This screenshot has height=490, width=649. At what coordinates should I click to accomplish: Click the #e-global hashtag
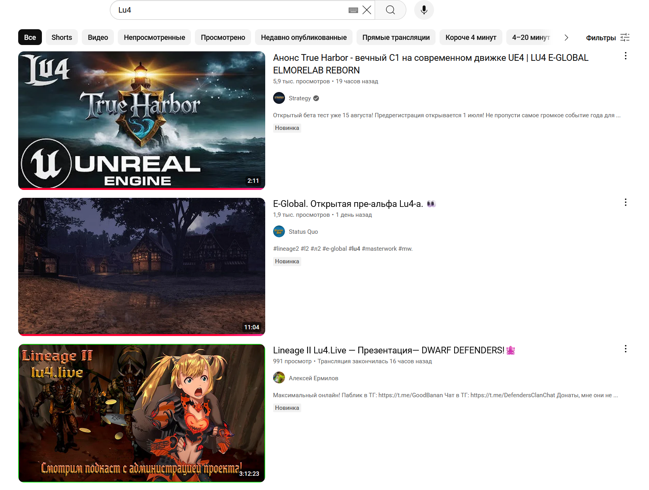click(335, 249)
